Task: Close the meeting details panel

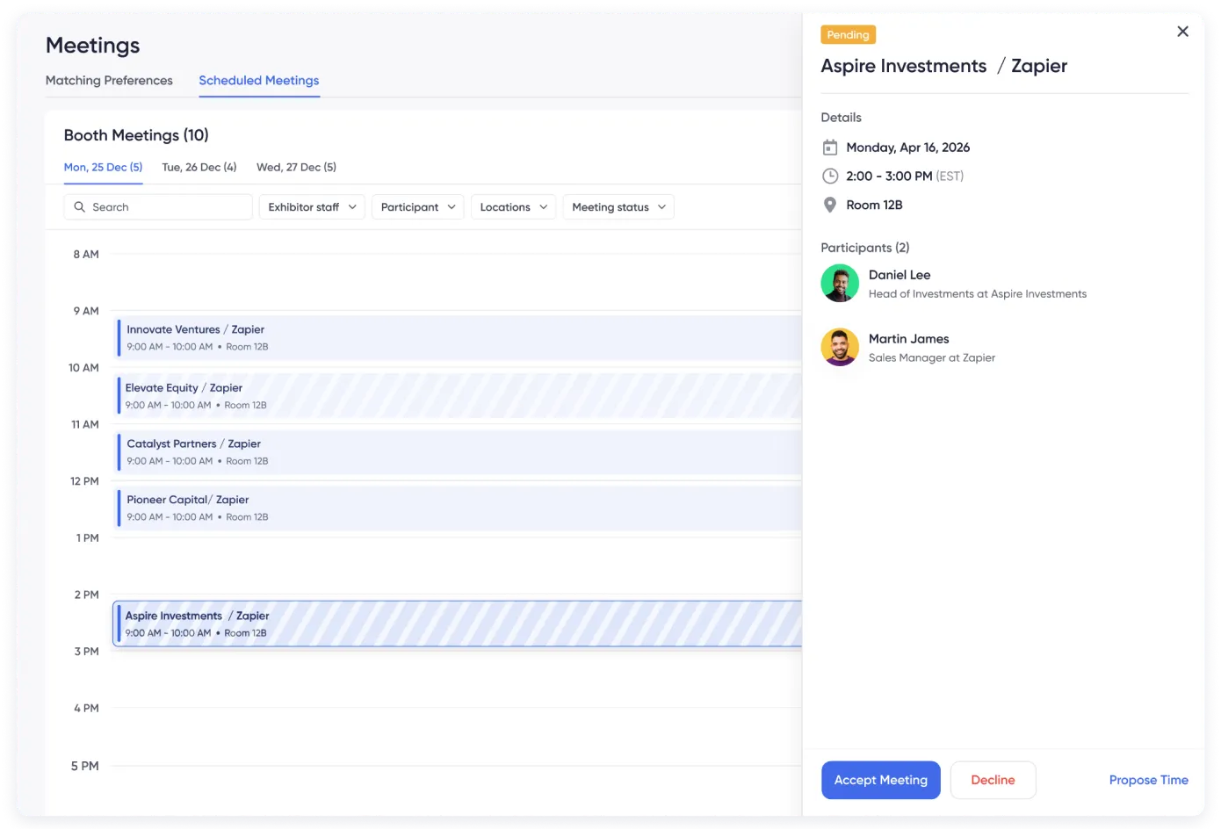Action: pyautogui.click(x=1182, y=32)
